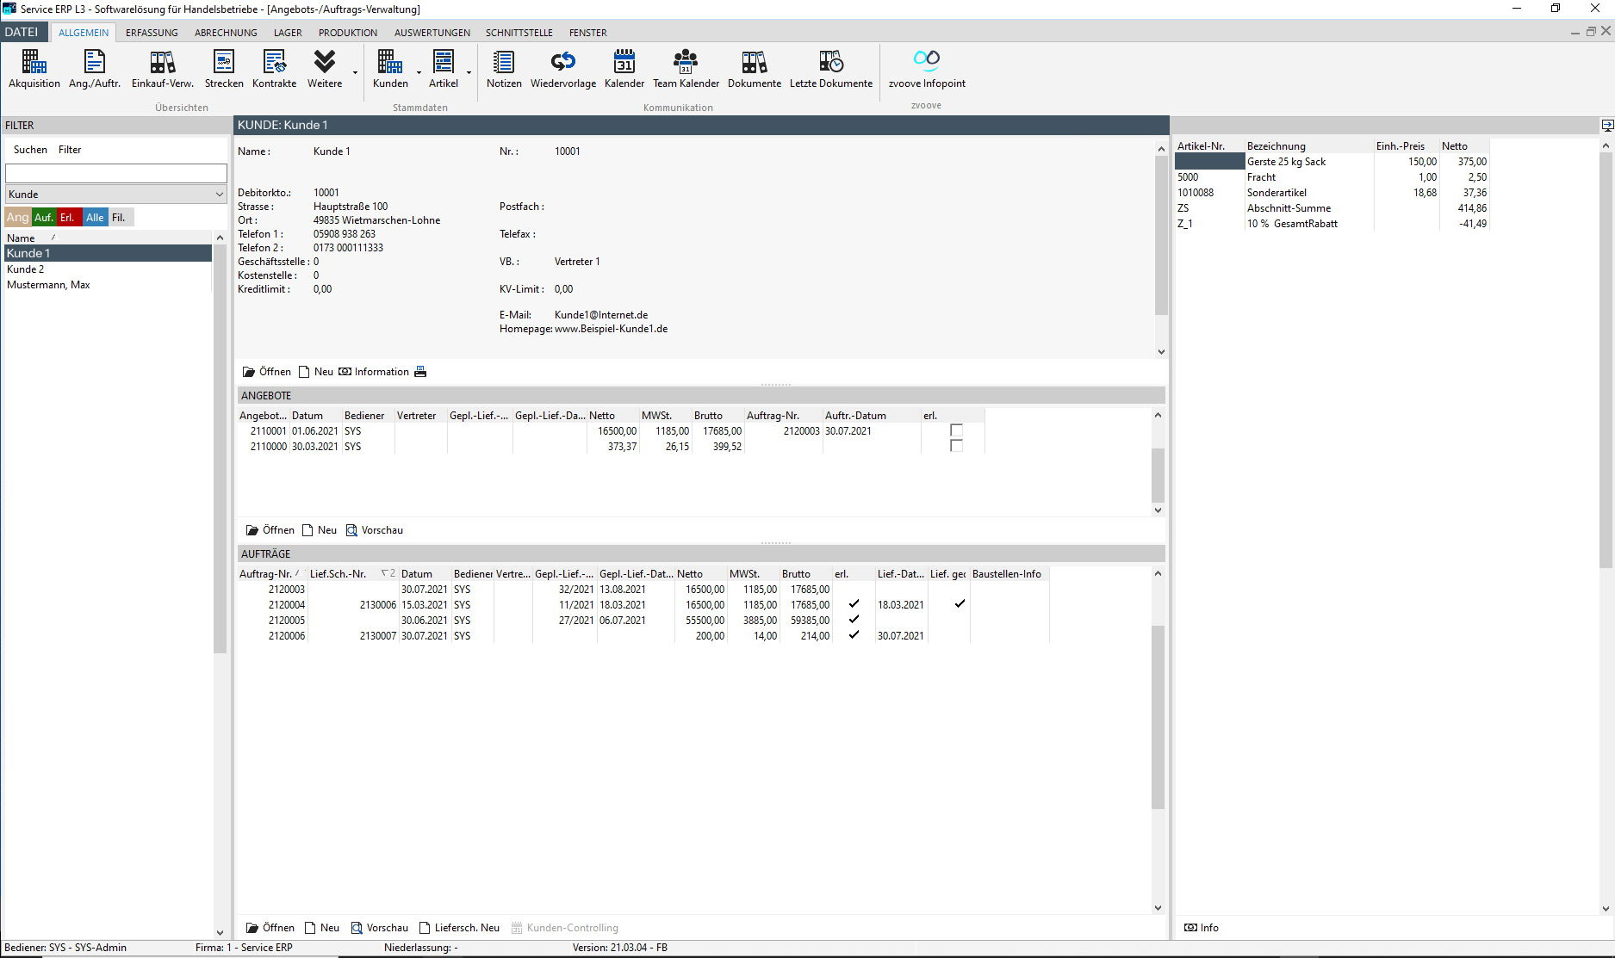The image size is (1615, 958).
Task: Open Kunden master data
Action: click(x=390, y=69)
